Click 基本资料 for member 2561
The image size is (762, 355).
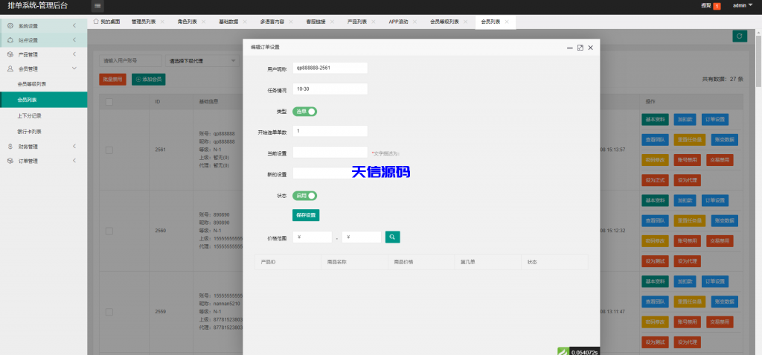(655, 119)
